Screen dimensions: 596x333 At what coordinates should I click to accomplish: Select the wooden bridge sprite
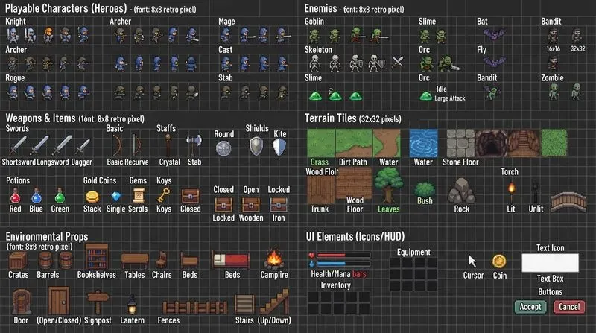(x=568, y=200)
